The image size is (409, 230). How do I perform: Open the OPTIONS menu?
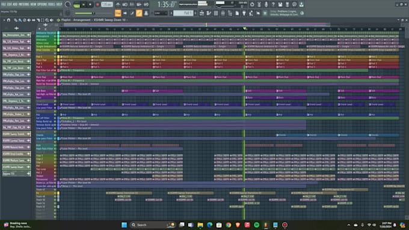click(x=42, y=4)
